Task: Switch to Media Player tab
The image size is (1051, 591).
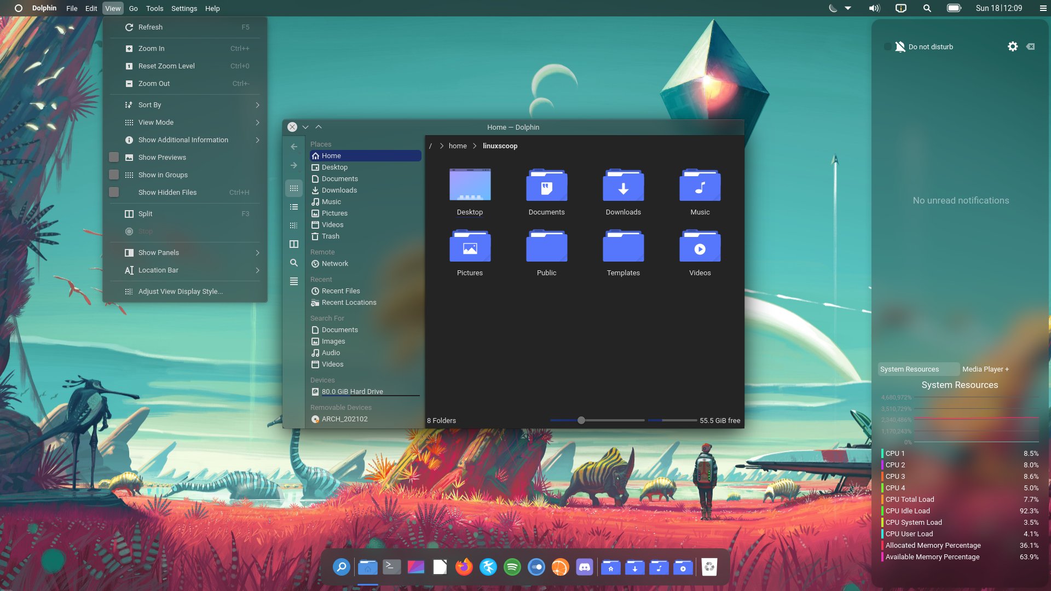Action: [985, 369]
